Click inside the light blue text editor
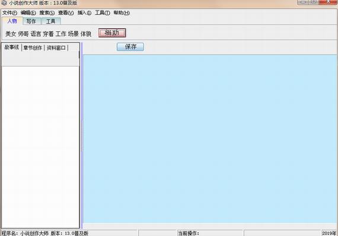Viewport: 338px width, 236px height. tap(210, 139)
